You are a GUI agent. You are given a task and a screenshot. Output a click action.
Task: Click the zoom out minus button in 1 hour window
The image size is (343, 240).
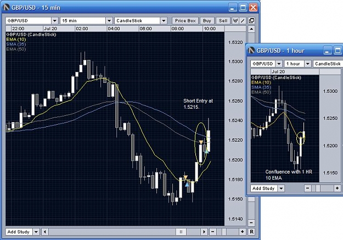pos(307,188)
